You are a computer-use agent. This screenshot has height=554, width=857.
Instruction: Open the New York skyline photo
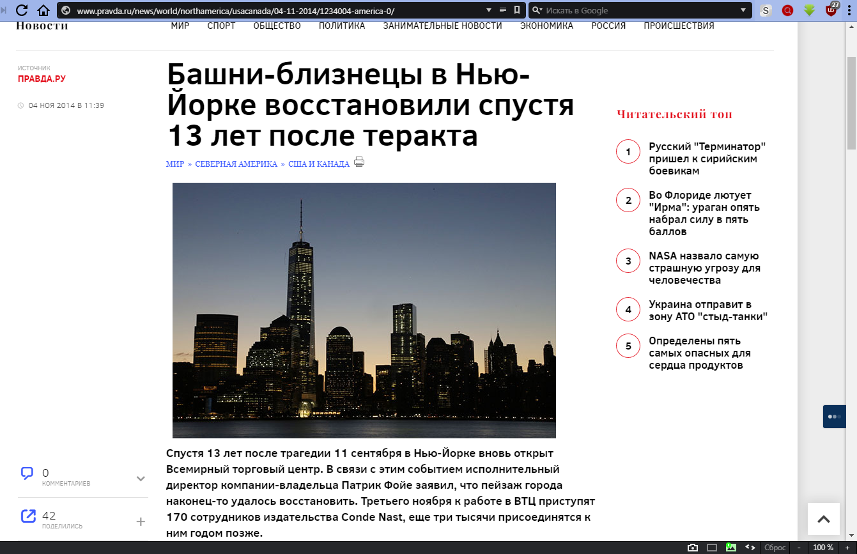364,310
